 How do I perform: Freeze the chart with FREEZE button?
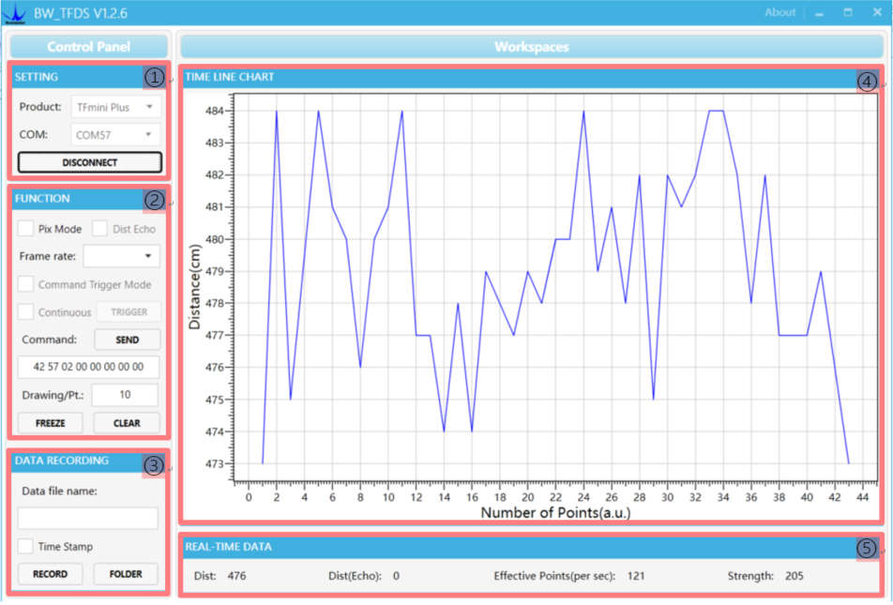click(x=50, y=423)
